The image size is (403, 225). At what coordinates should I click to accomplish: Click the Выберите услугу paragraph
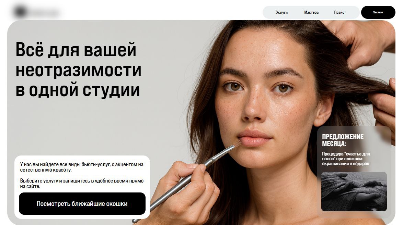(82, 184)
